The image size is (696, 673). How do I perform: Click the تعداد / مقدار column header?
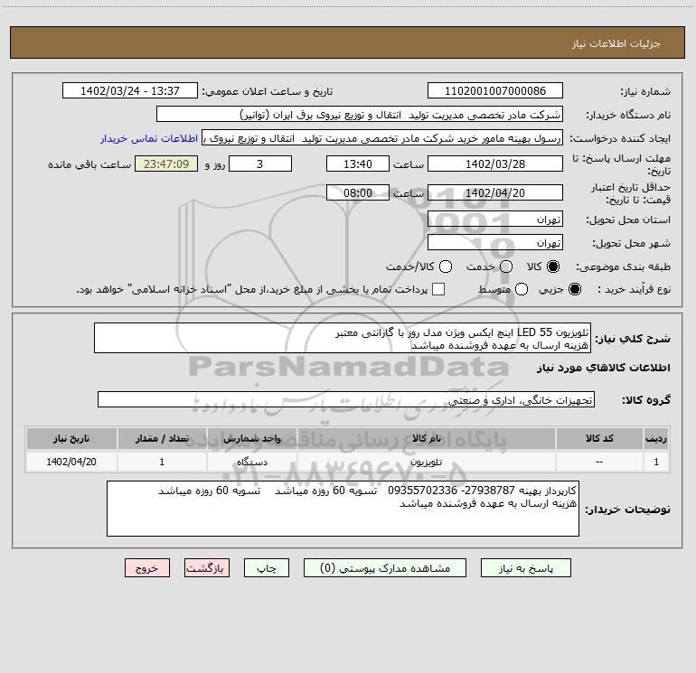162,438
